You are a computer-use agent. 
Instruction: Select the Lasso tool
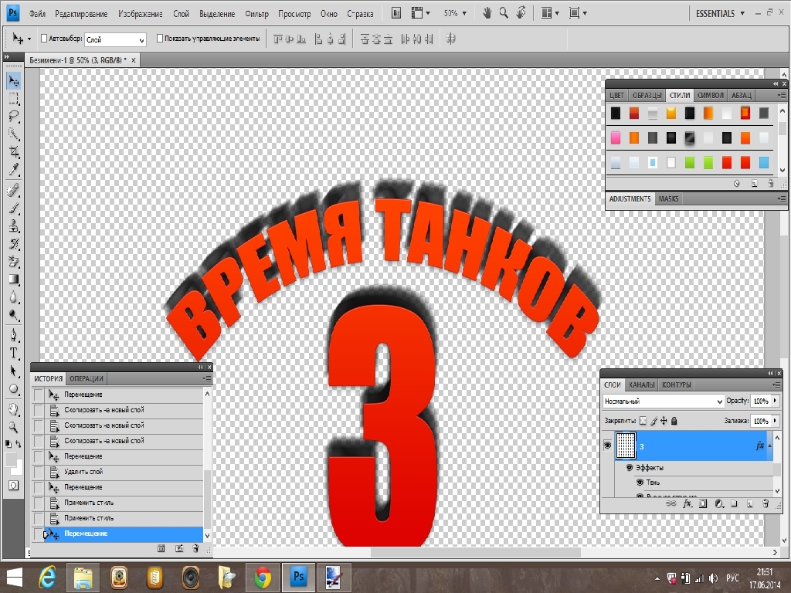pyautogui.click(x=14, y=116)
